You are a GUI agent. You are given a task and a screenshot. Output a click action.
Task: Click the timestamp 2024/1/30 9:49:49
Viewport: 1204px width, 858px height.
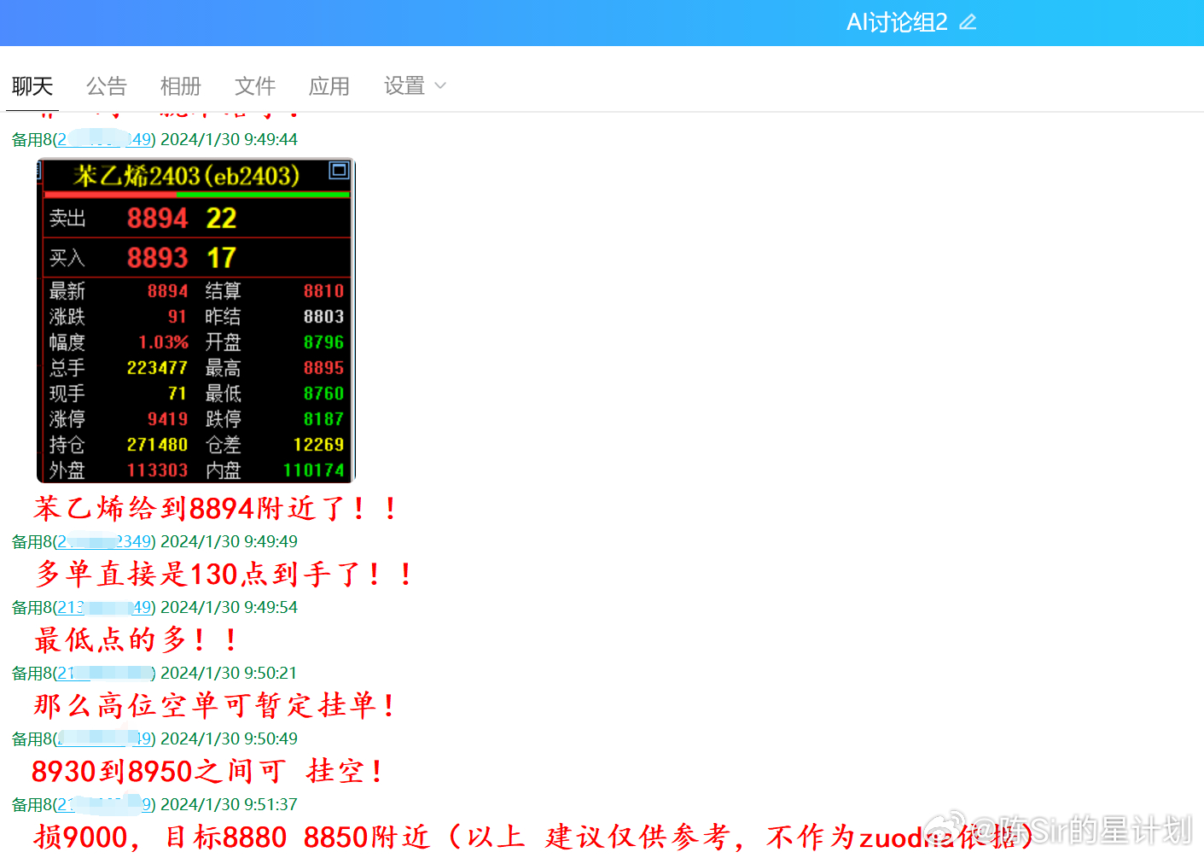(229, 541)
